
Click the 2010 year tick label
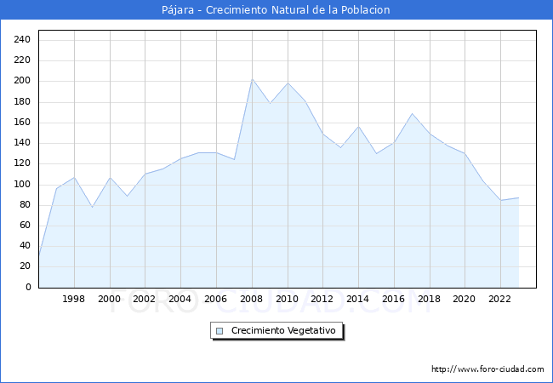click(287, 300)
